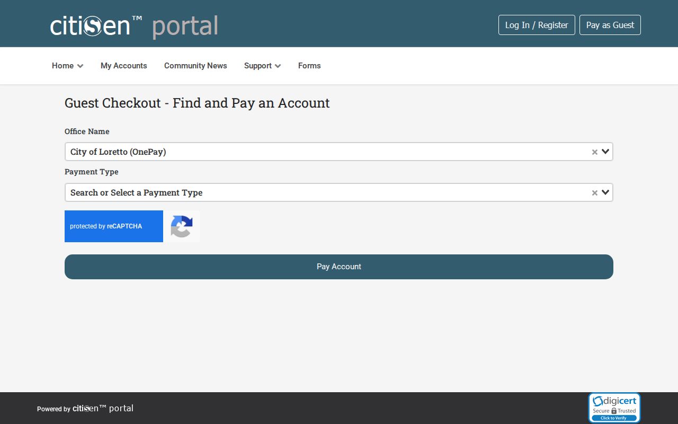
Task: Clear the Office Name selection with the x
Action: pyautogui.click(x=595, y=152)
